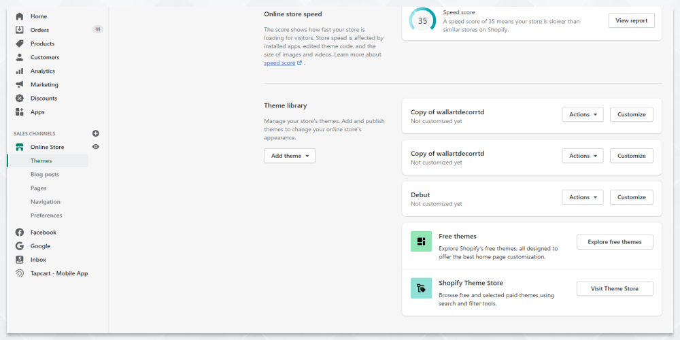Click the Google channel icon
Screen dimensions: 680x340
click(20, 246)
